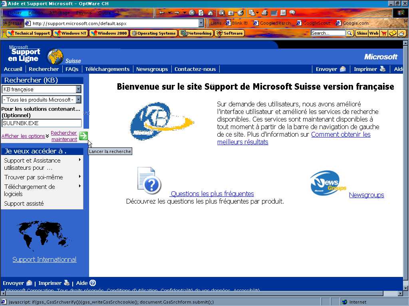Image resolution: width=409 pixels, height=306 pixels.
Task: Stop page loading with the Stop icon
Action: click(x=192, y=13)
